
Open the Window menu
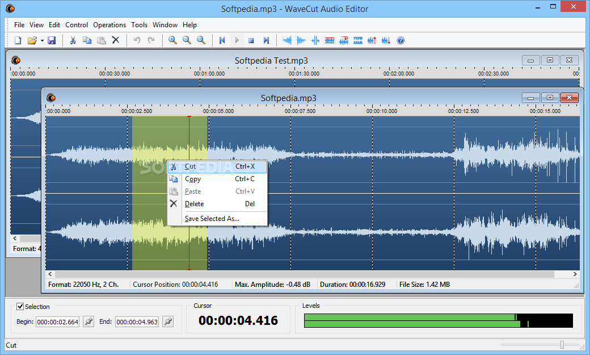point(165,25)
